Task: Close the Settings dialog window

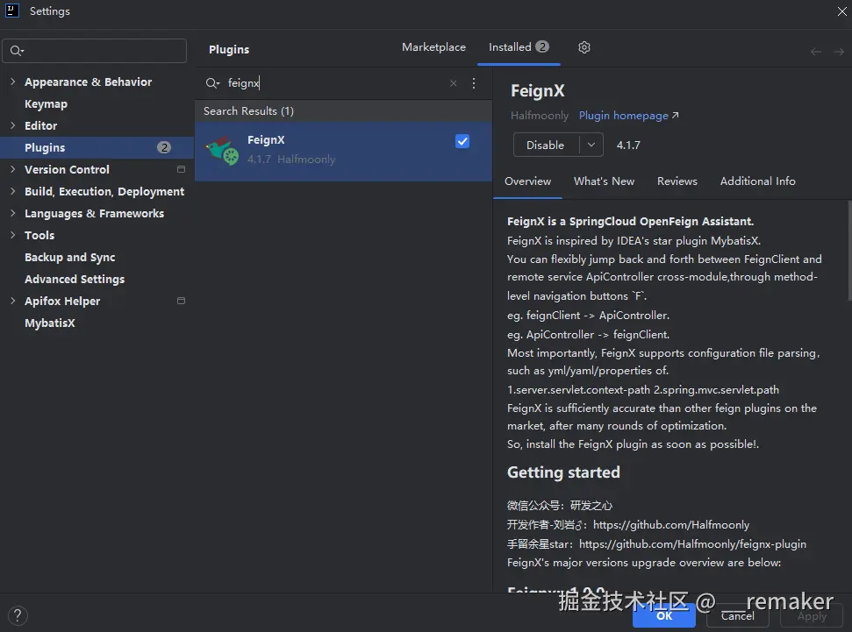Action: (x=841, y=11)
